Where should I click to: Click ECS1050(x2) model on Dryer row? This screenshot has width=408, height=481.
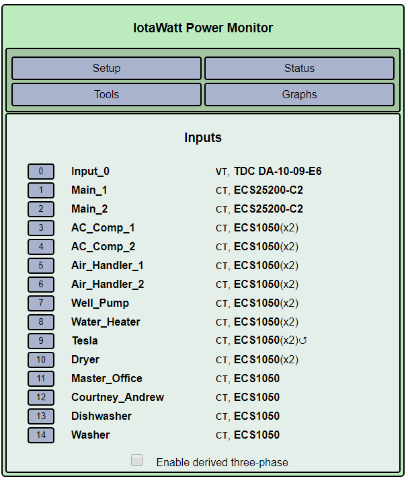click(x=266, y=359)
